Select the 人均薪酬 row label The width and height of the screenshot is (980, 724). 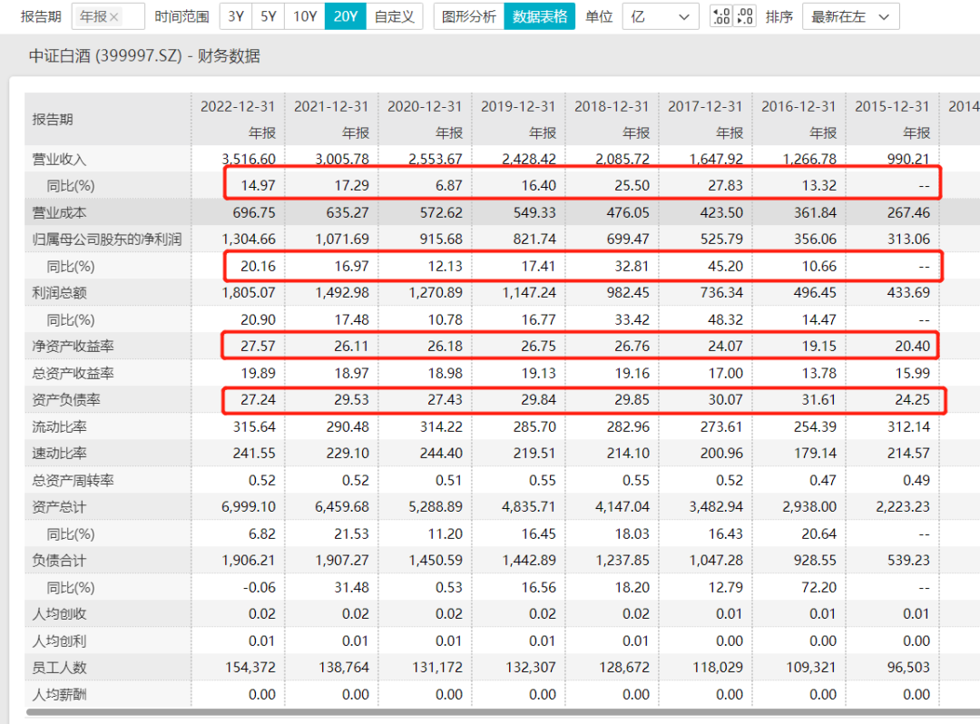point(59,695)
